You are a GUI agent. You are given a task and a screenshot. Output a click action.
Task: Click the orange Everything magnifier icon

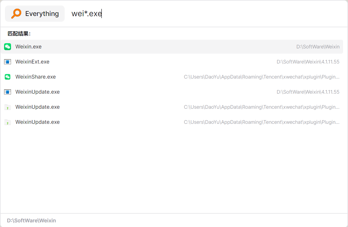point(16,14)
